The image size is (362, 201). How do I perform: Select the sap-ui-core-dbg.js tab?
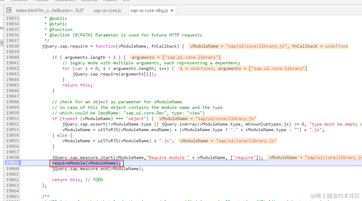[149, 11]
